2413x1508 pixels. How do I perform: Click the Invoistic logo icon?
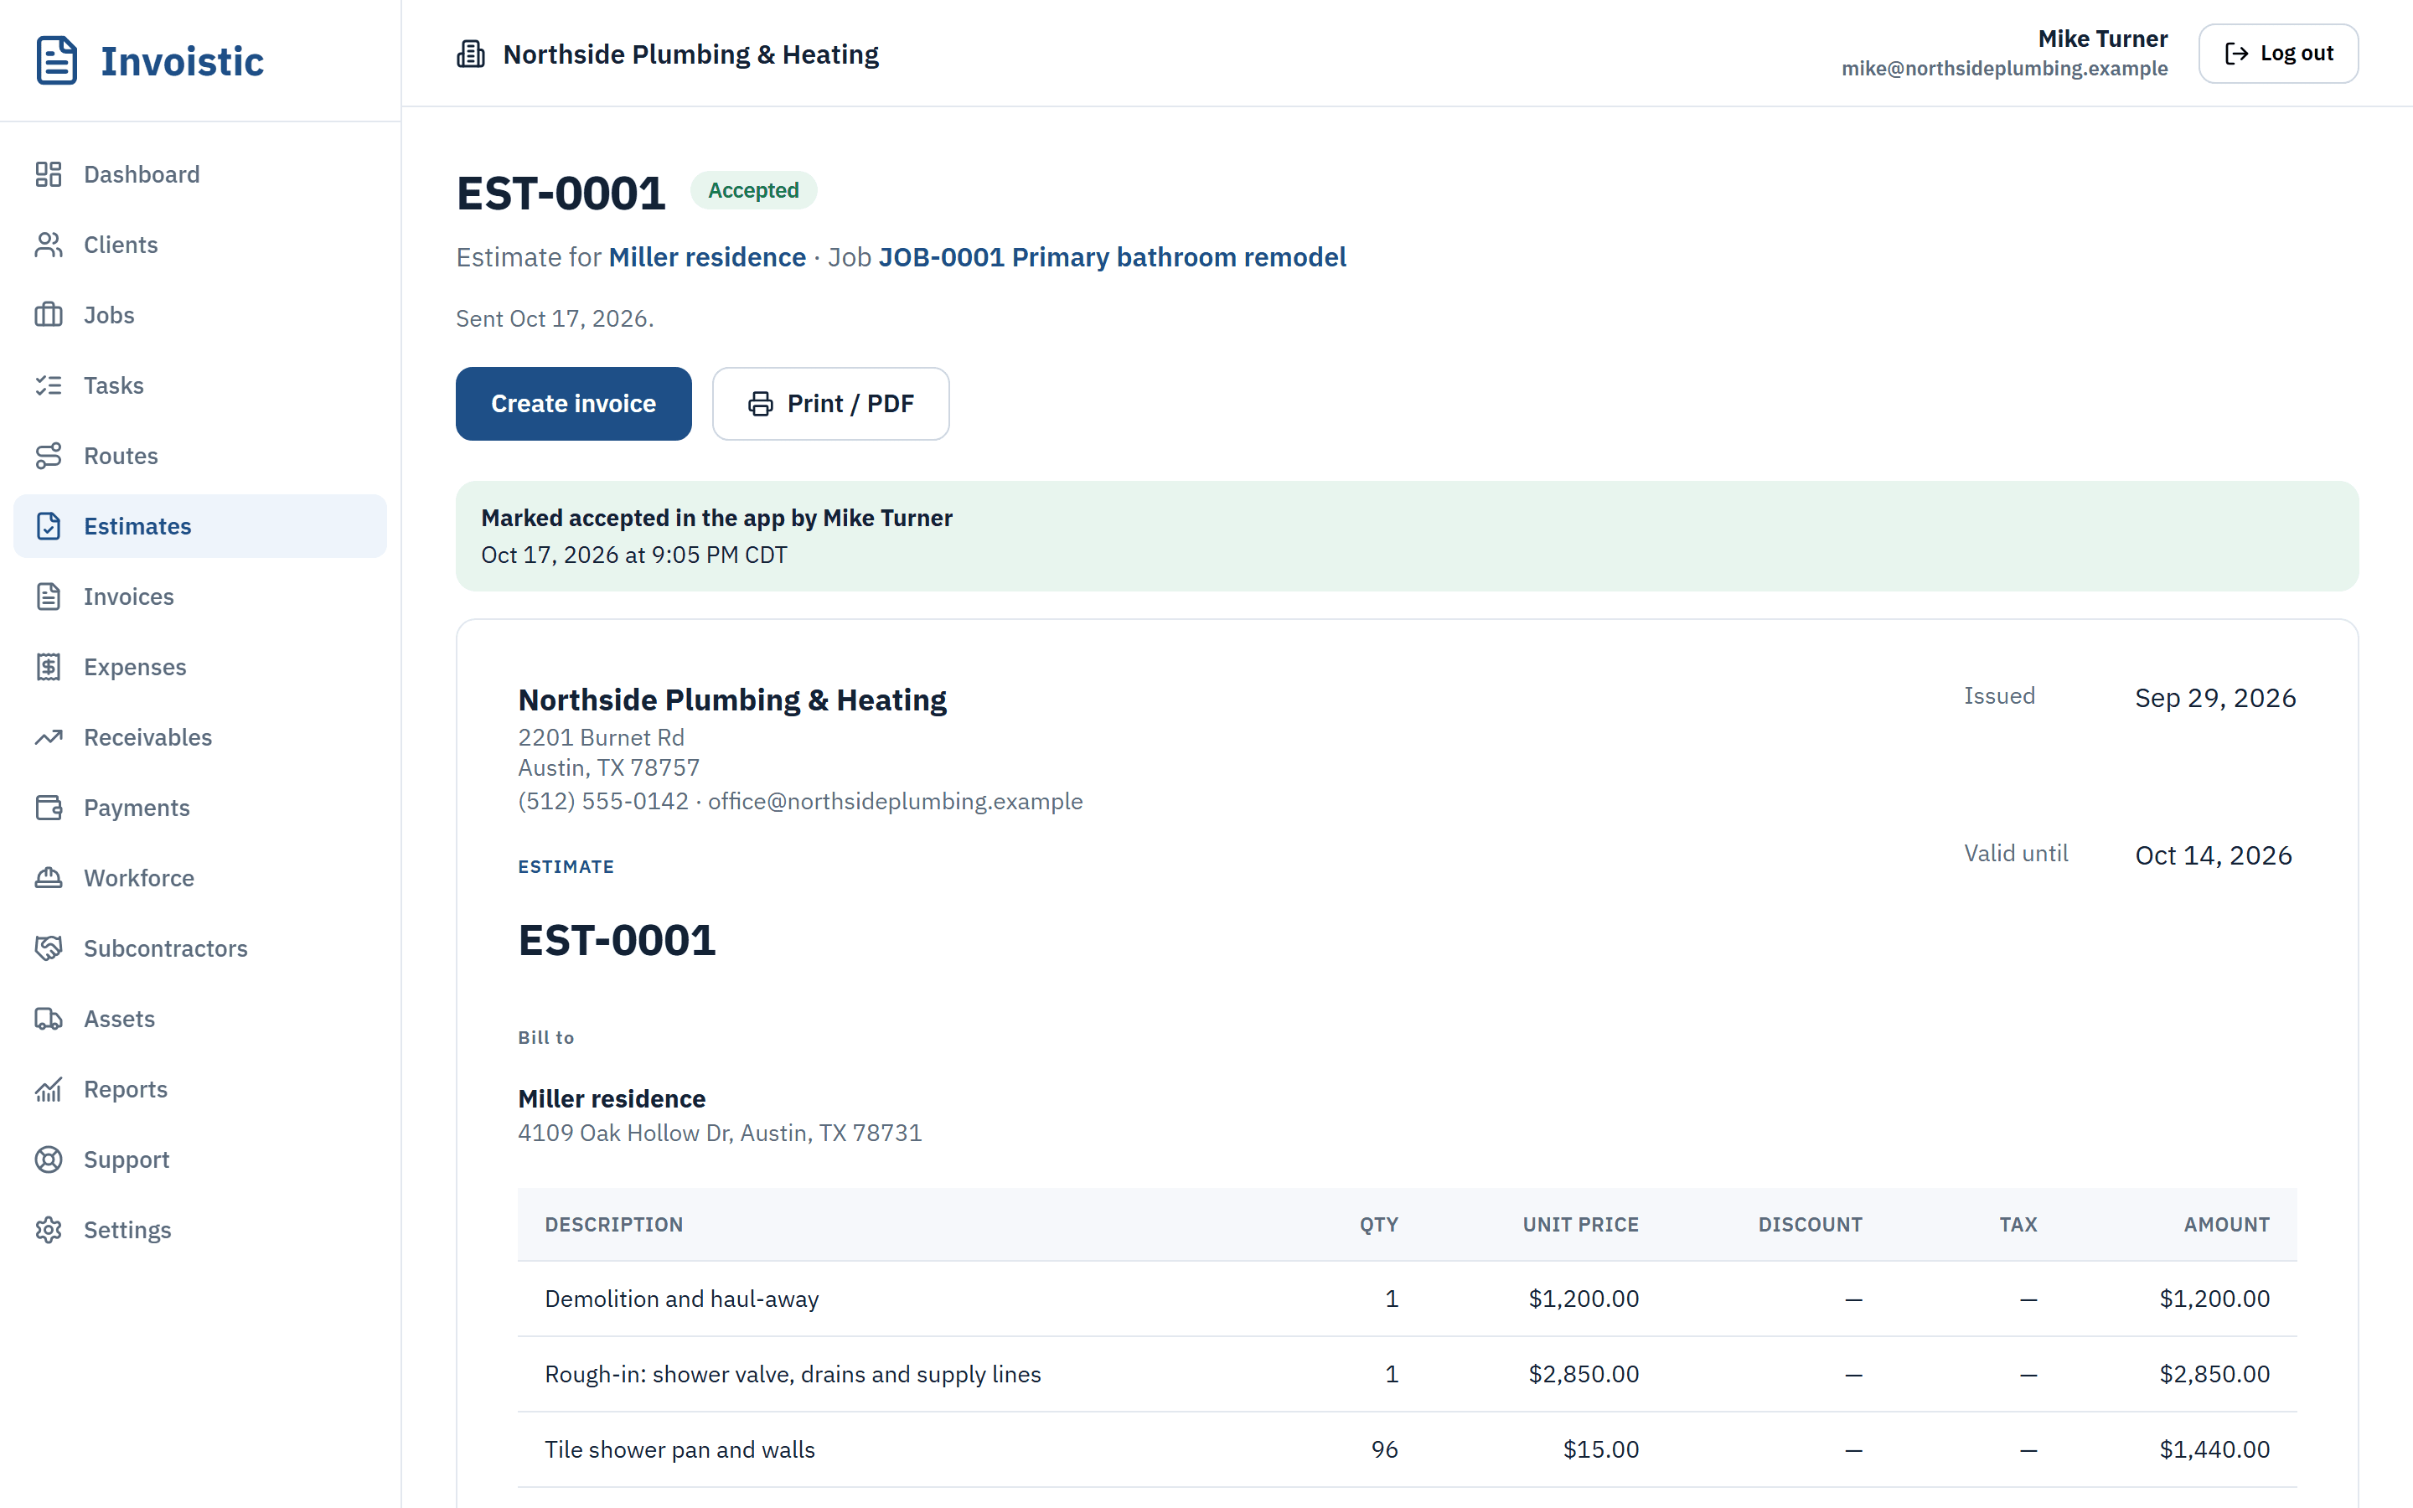(x=57, y=61)
